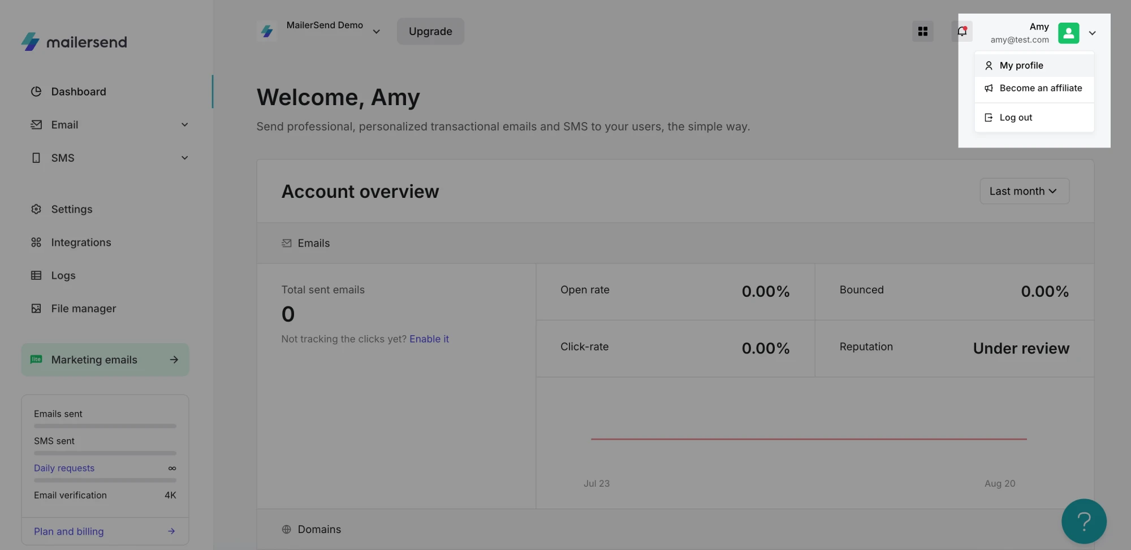This screenshot has height=550, width=1131.
Task: Click the green user avatar icon
Action: point(1068,33)
